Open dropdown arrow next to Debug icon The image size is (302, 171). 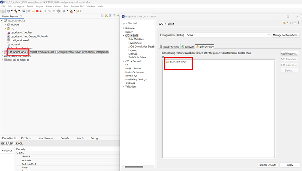coord(67,11)
